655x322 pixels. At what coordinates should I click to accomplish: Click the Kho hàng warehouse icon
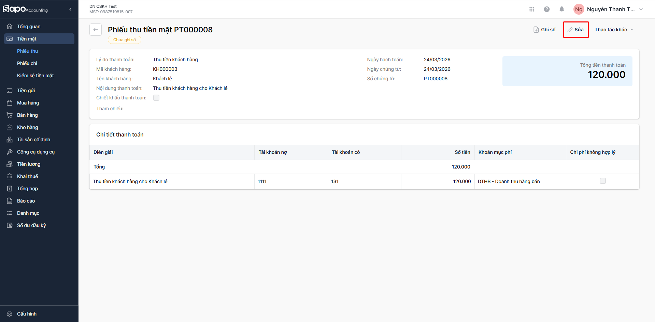coord(10,127)
